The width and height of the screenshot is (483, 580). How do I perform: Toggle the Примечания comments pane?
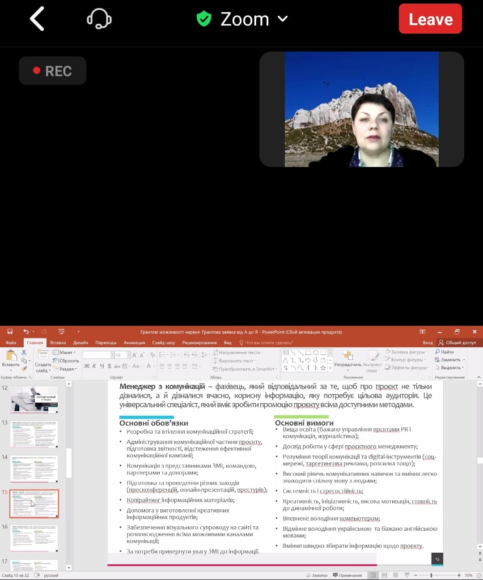click(347, 575)
